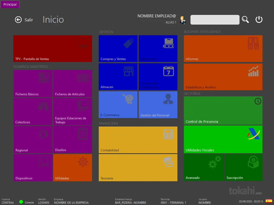Open TPV - Pantalla de Ventas tile
Screen dimensions: 274x205
click(53, 49)
